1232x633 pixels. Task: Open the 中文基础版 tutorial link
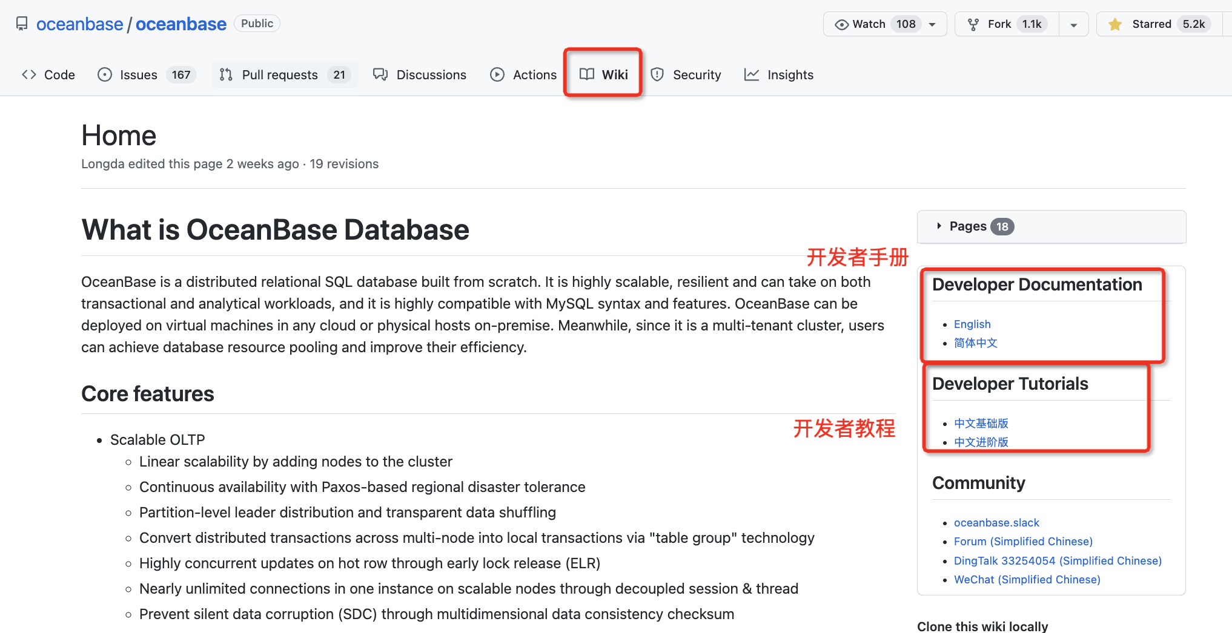click(x=981, y=424)
